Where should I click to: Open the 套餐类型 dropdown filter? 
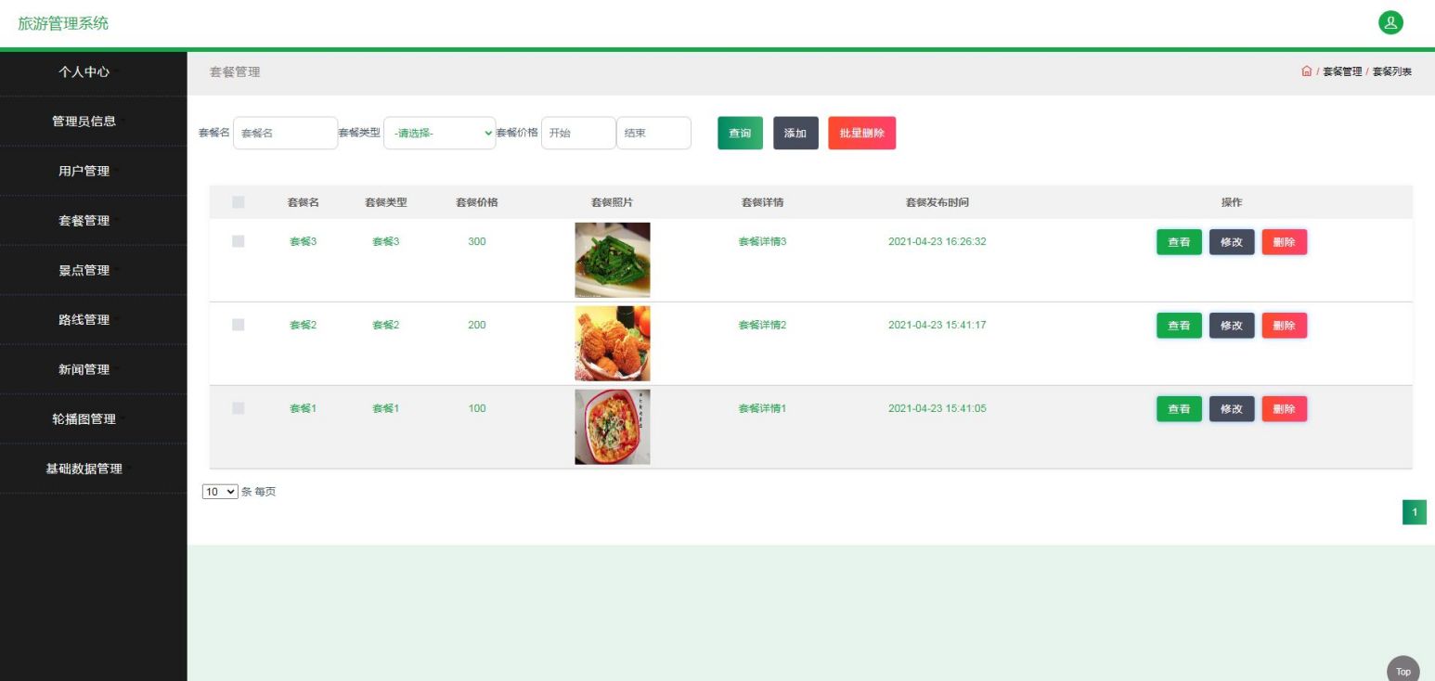pos(440,133)
